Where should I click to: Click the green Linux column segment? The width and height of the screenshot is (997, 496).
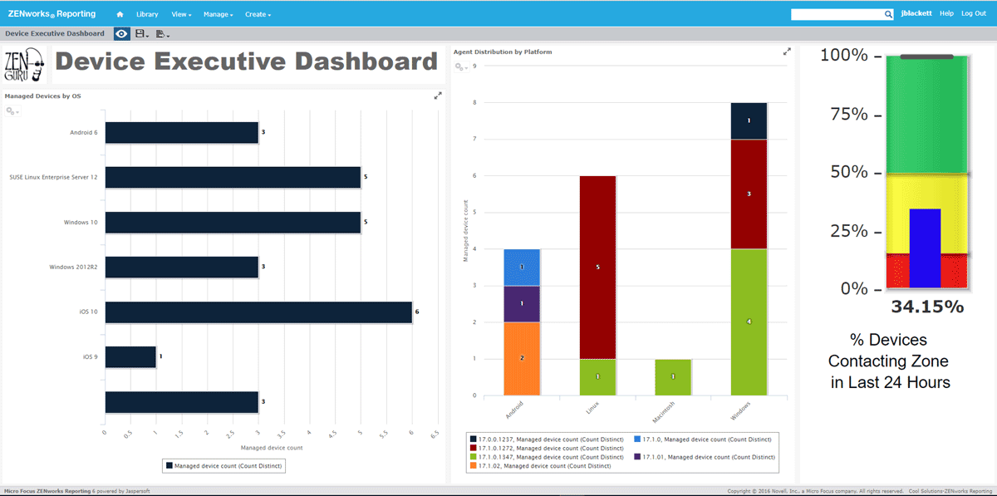click(597, 377)
